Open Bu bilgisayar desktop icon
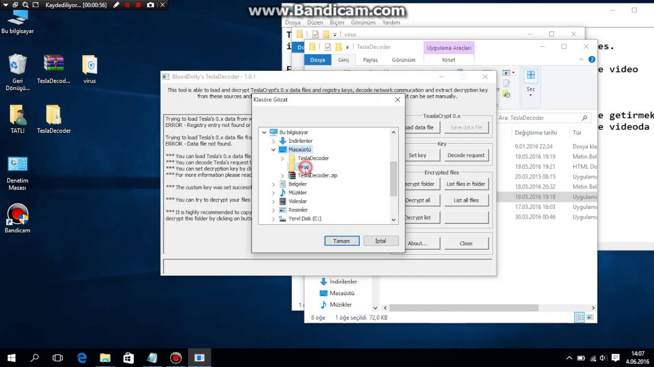Image resolution: width=654 pixels, height=367 pixels. pyautogui.click(x=17, y=22)
